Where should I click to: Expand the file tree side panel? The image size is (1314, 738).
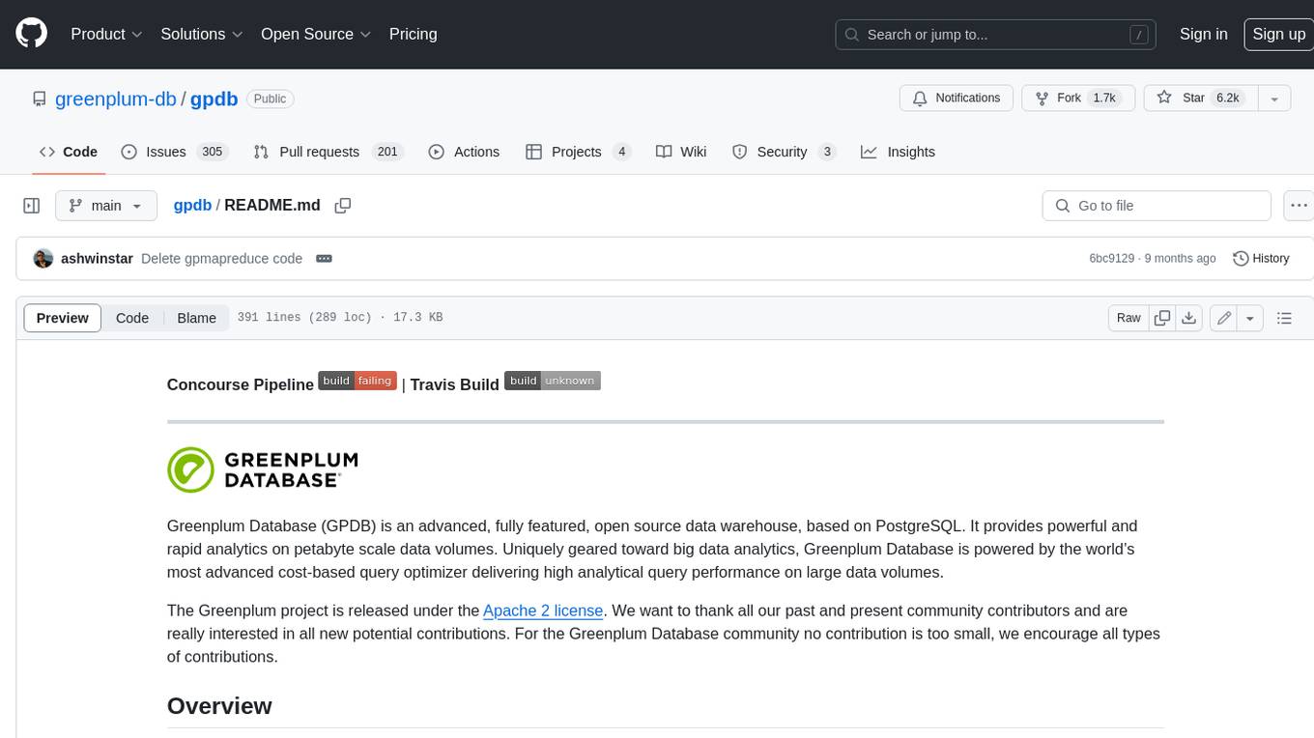coord(31,206)
